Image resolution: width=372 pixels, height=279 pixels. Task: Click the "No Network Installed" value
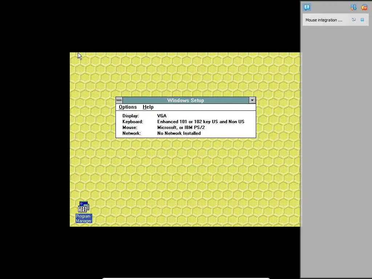point(179,133)
